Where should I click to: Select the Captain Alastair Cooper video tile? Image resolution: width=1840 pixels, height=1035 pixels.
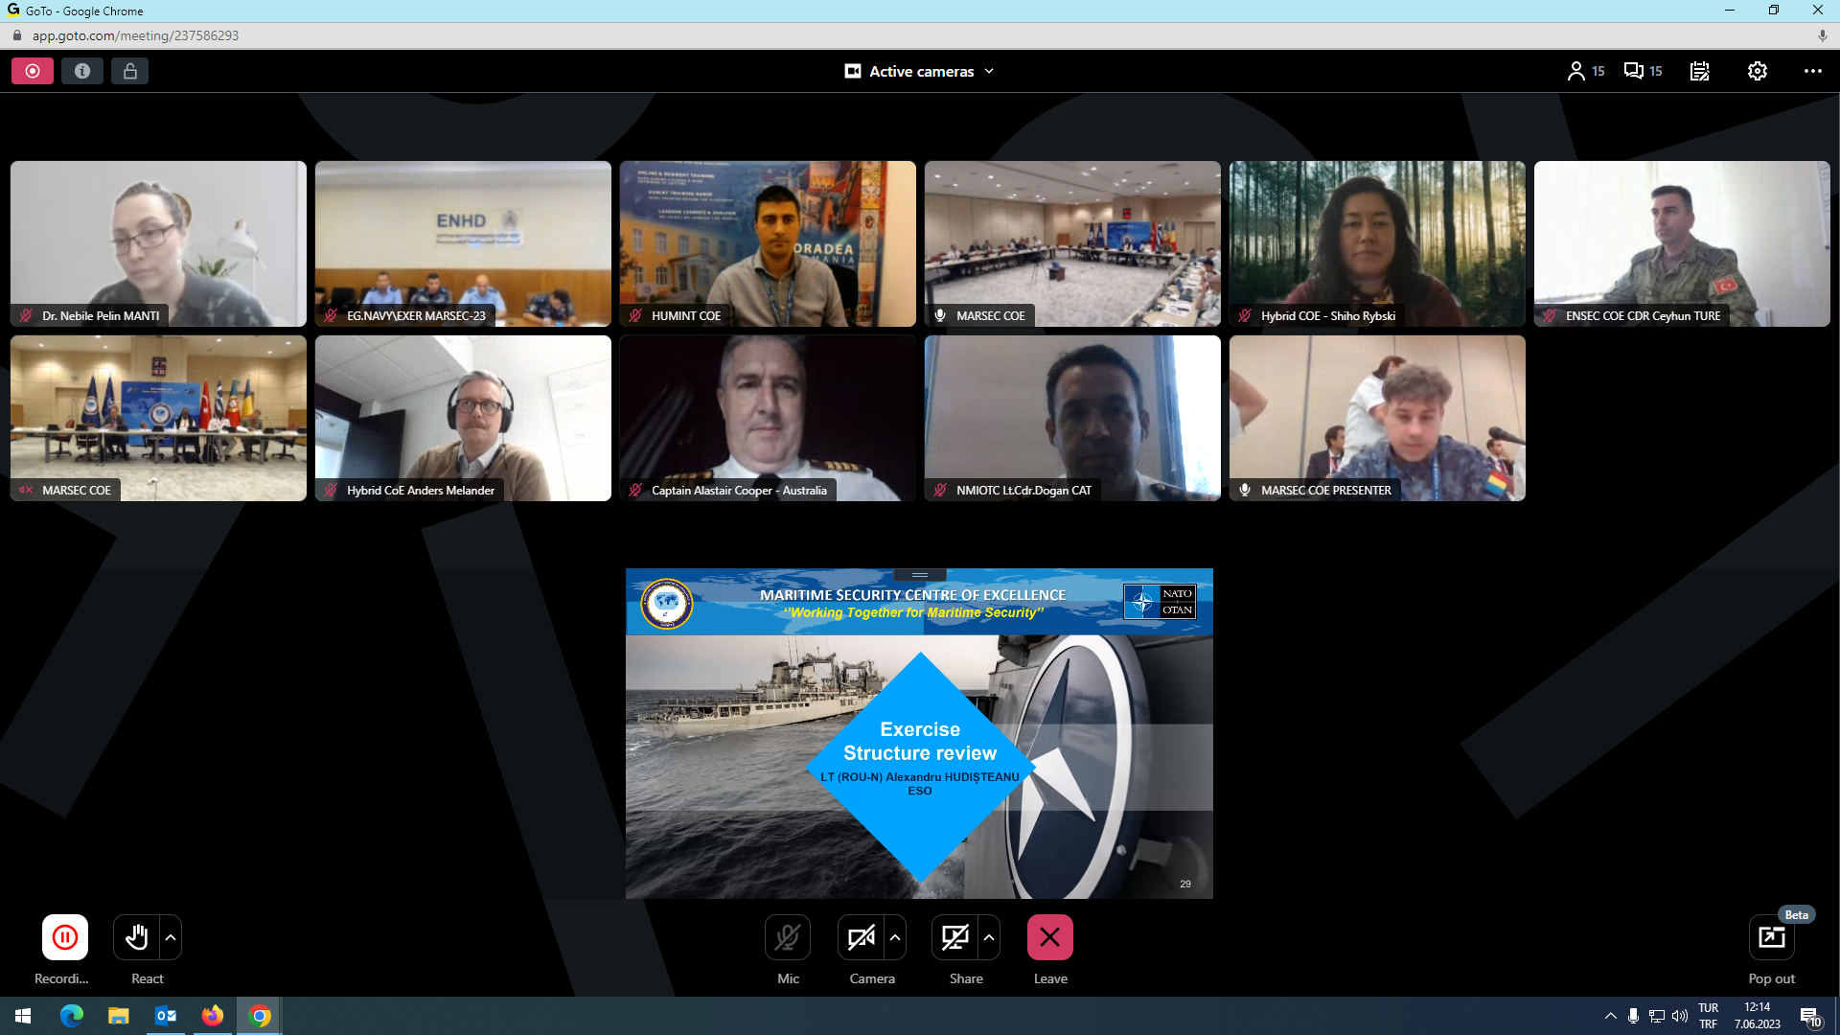tap(768, 418)
